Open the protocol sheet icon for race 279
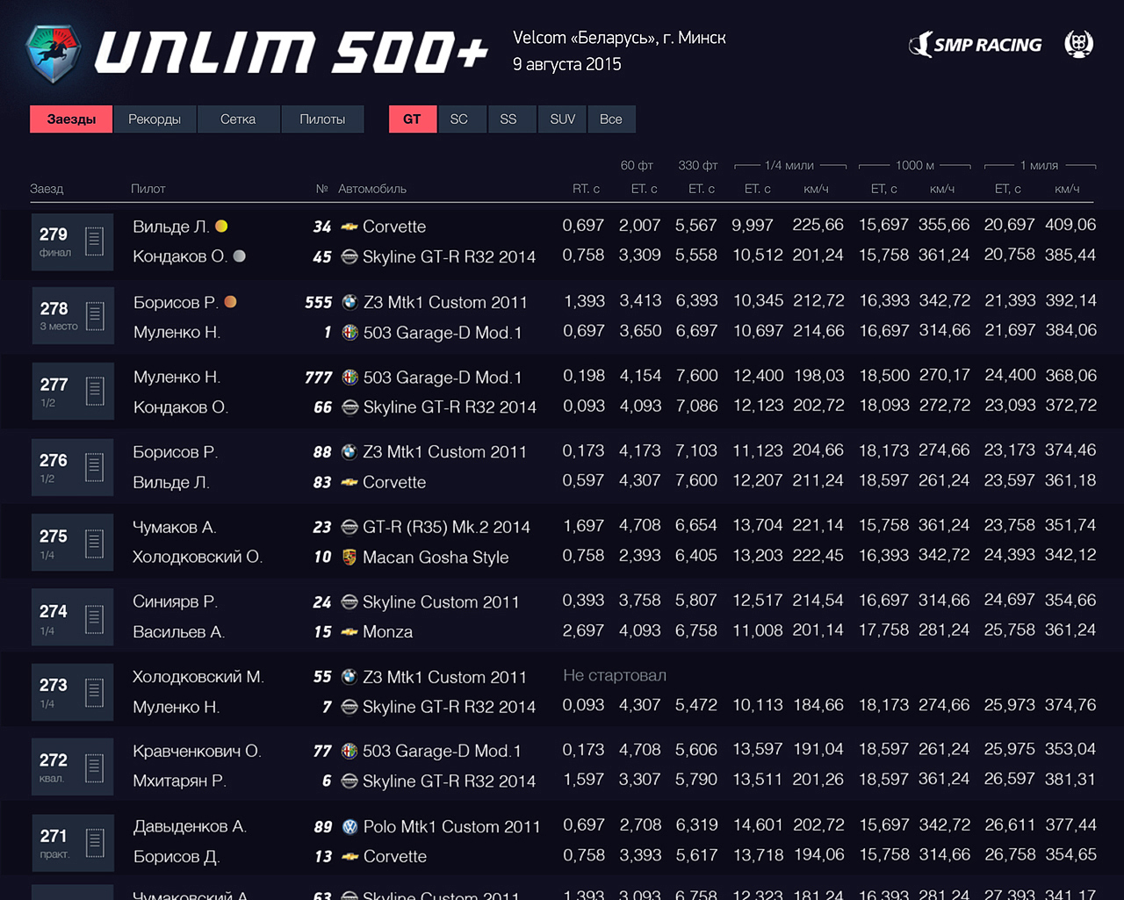Screen dimensions: 1124x900 95,241
